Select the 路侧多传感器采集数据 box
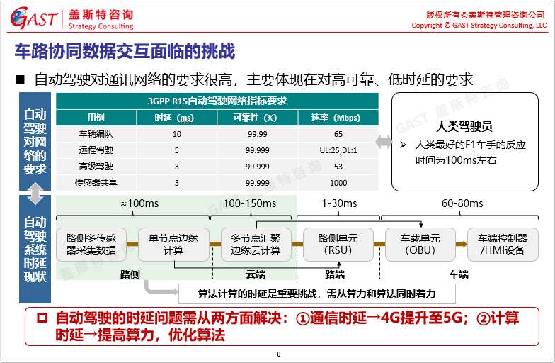 click(91, 244)
